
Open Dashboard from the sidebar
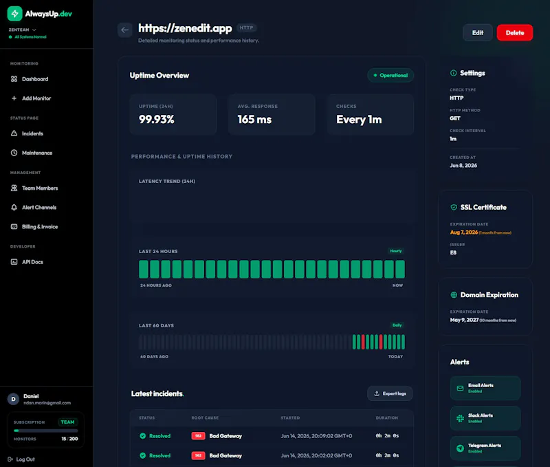click(x=35, y=79)
